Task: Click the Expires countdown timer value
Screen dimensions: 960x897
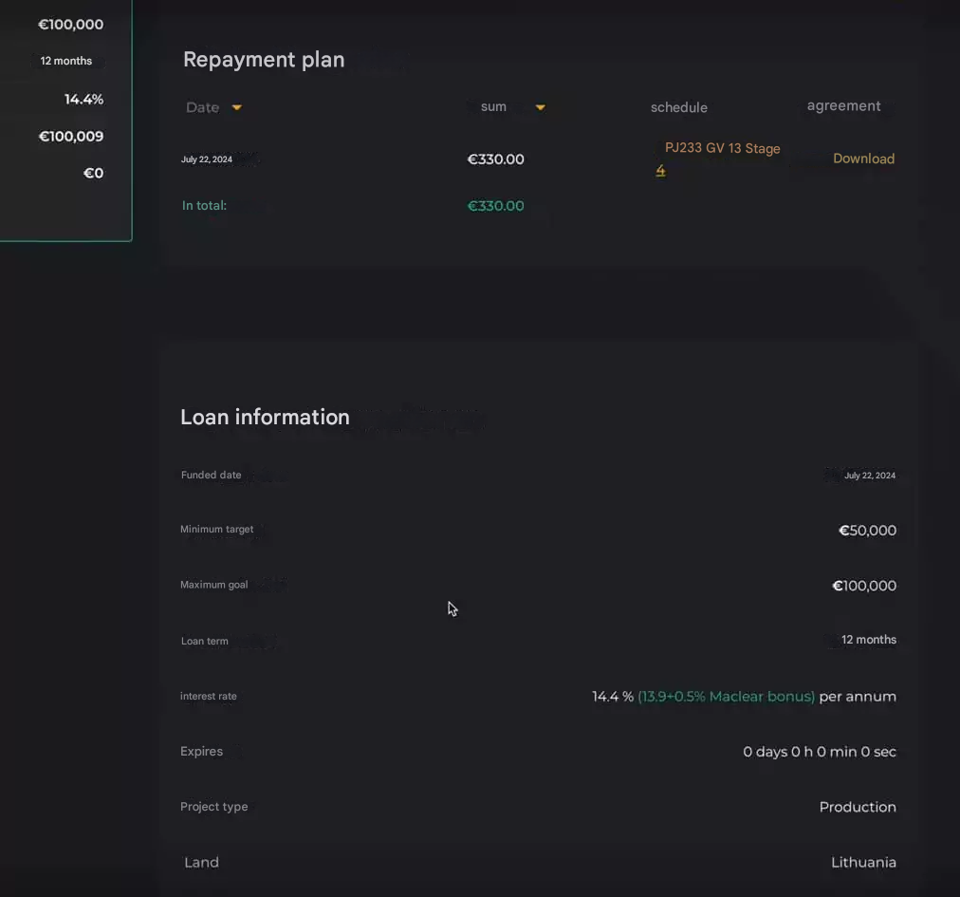Action: pyautogui.click(x=819, y=752)
